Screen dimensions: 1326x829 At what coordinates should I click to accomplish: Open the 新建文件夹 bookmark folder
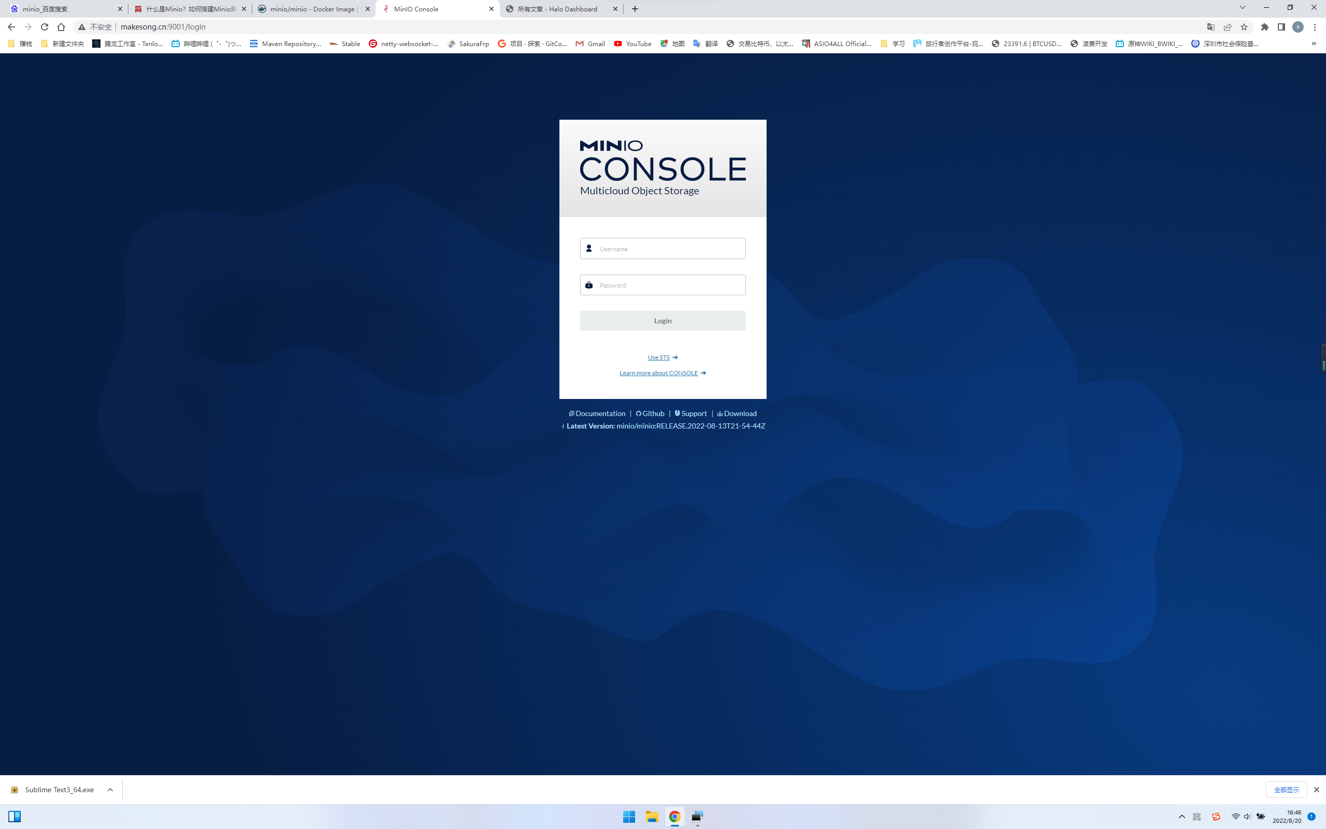pyautogui.click(x=63, y=44)
